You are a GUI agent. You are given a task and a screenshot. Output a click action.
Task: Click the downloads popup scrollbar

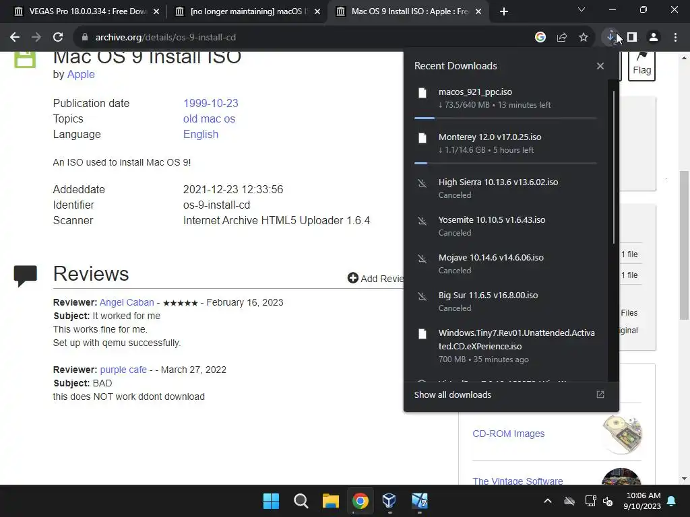(613, 167)
